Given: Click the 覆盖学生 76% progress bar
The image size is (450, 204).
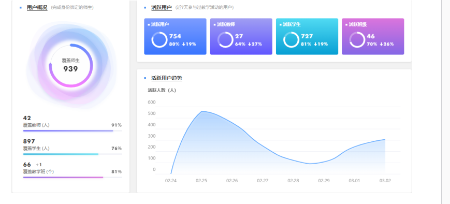Looking at the screenshot, I should pyautogui.click(x=72, y=154).
